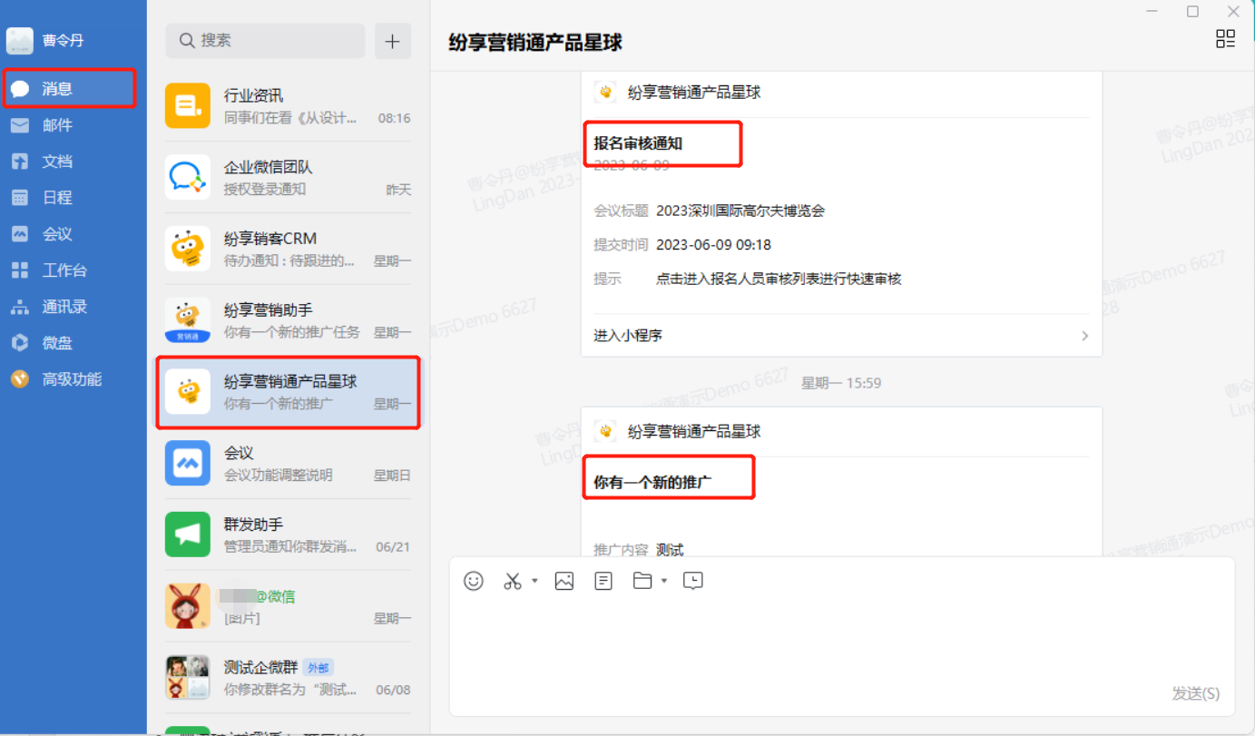Open the 会议 conversation in chat list
The image size is (1255, 736).
(x=288, y=464)
